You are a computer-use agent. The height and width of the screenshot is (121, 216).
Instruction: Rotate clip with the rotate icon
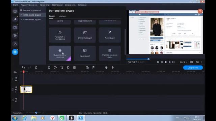(x=55, y=68)
